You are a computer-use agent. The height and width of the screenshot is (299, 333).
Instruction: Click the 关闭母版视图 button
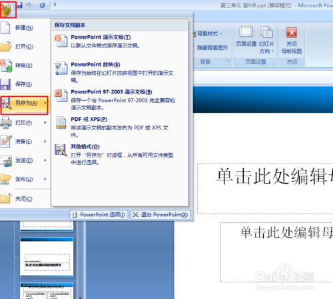[x=292, y=41]
